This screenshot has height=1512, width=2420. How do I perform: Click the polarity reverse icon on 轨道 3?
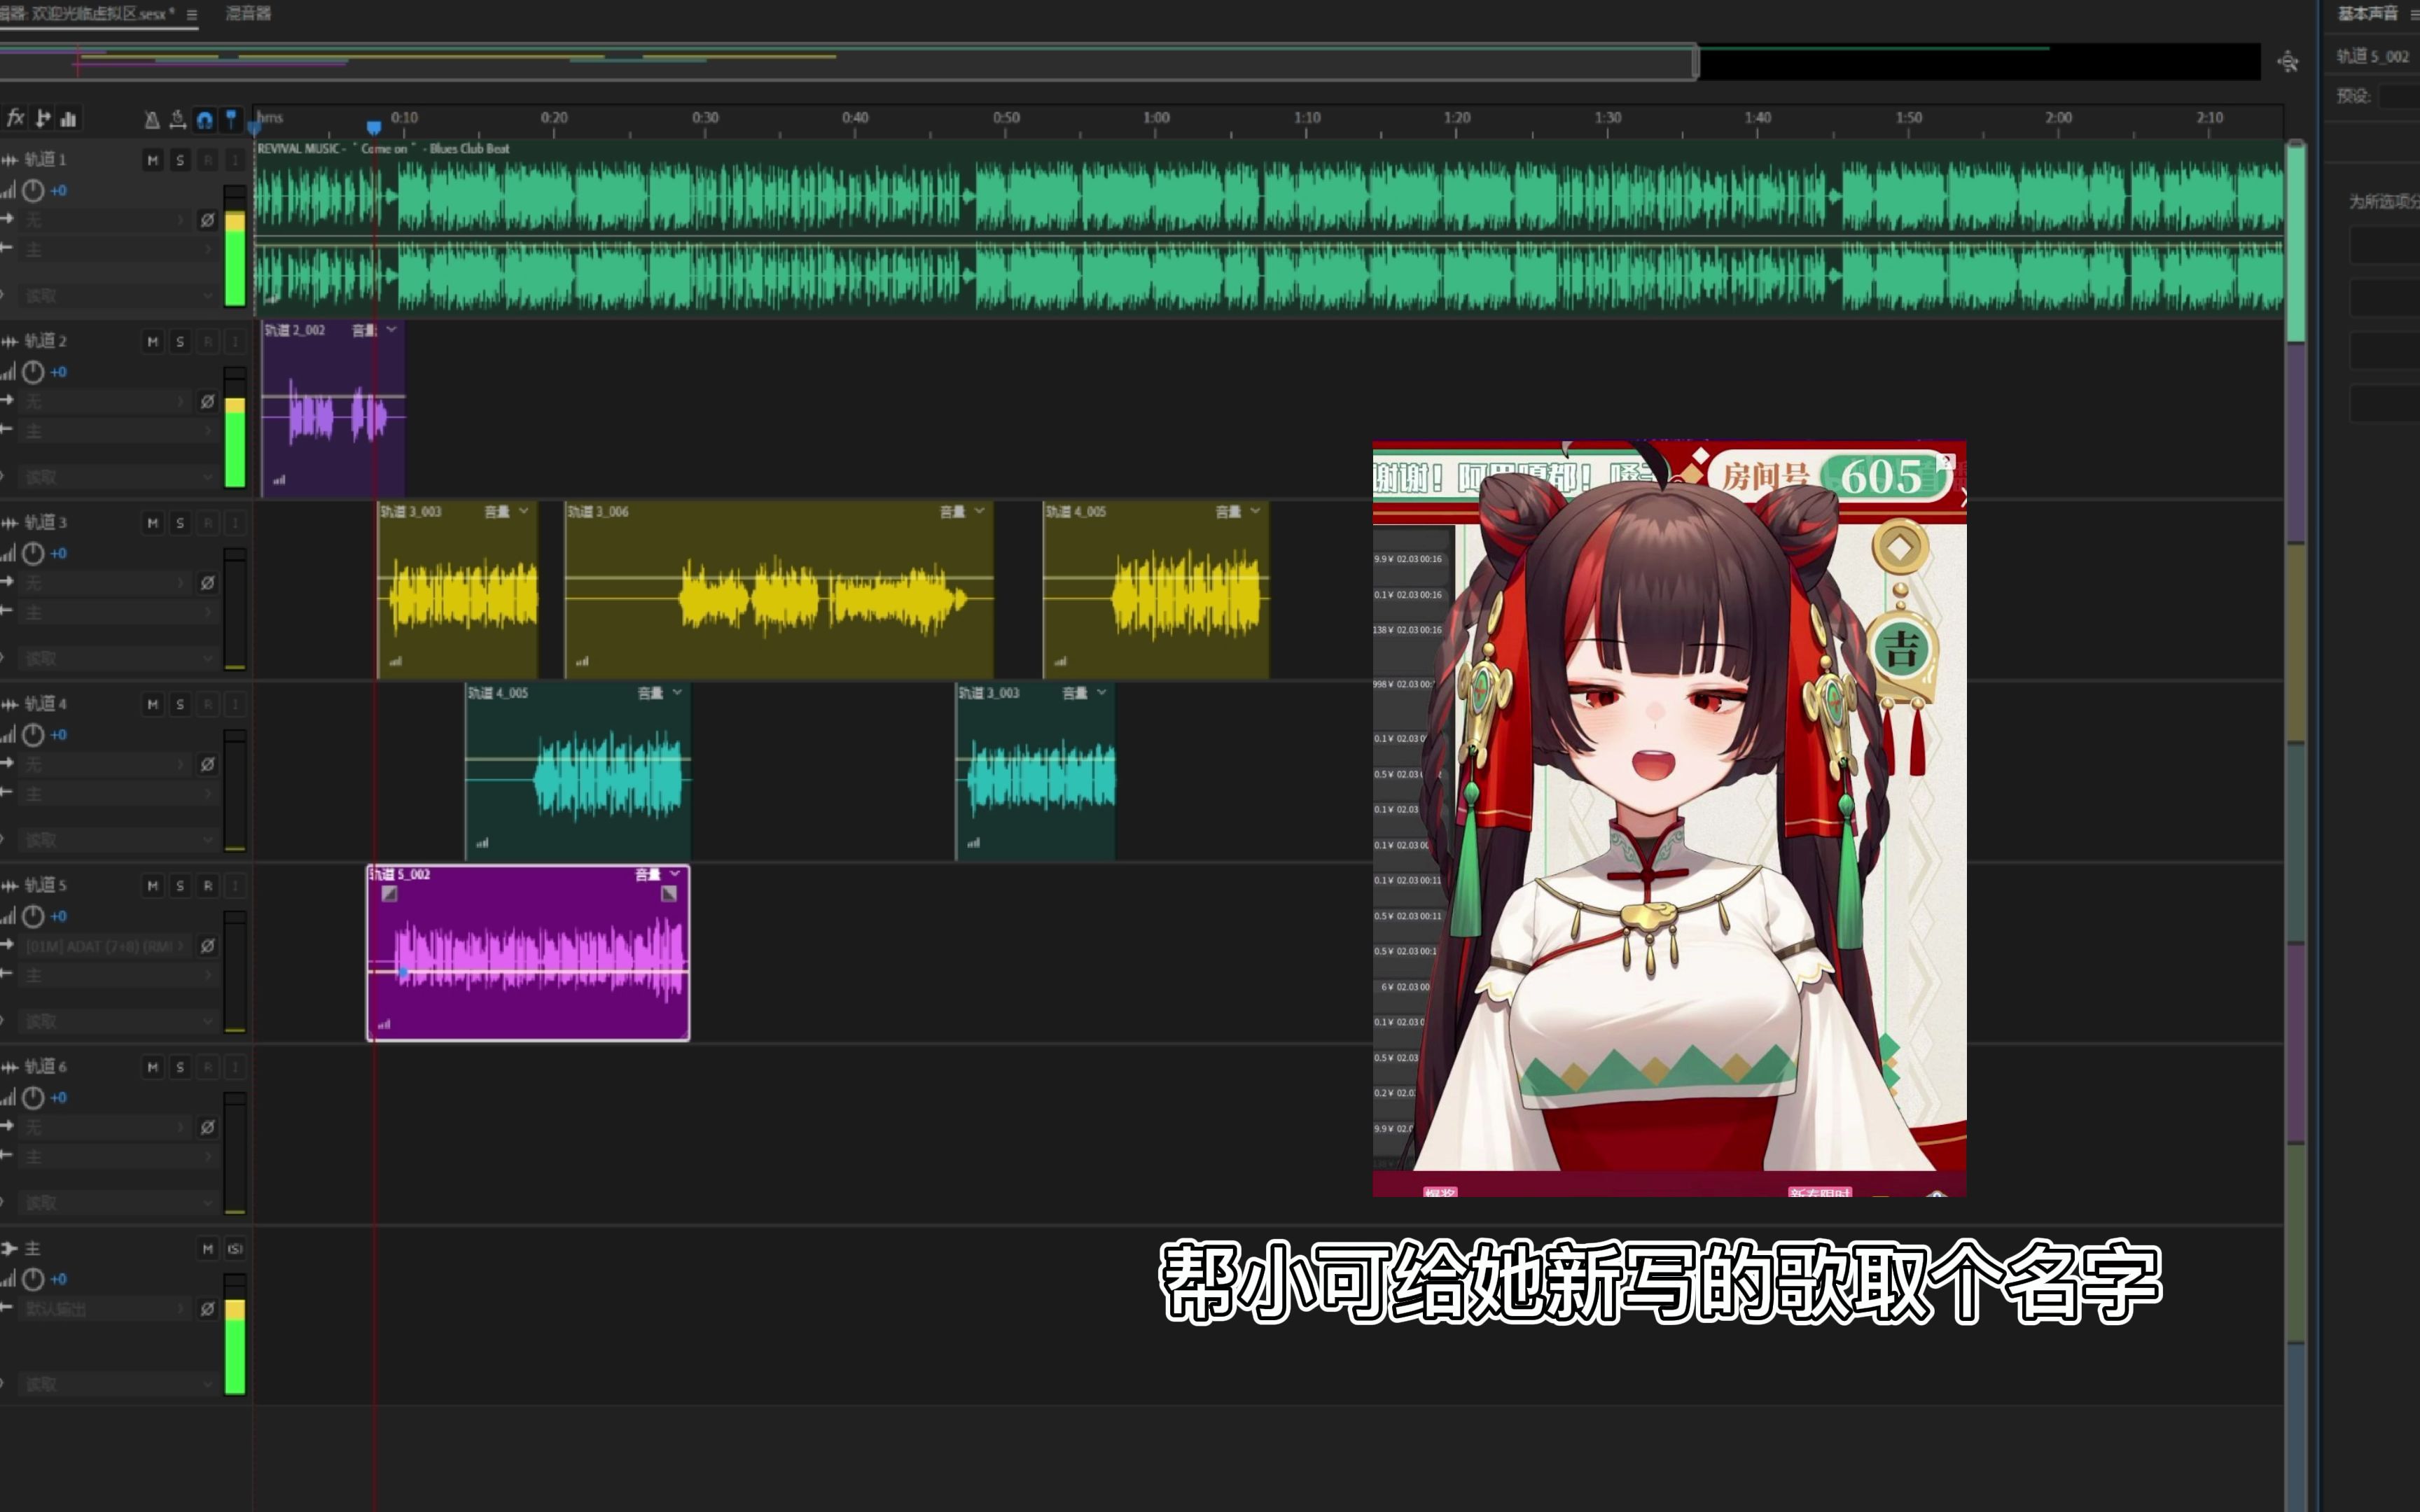(207, 583)
